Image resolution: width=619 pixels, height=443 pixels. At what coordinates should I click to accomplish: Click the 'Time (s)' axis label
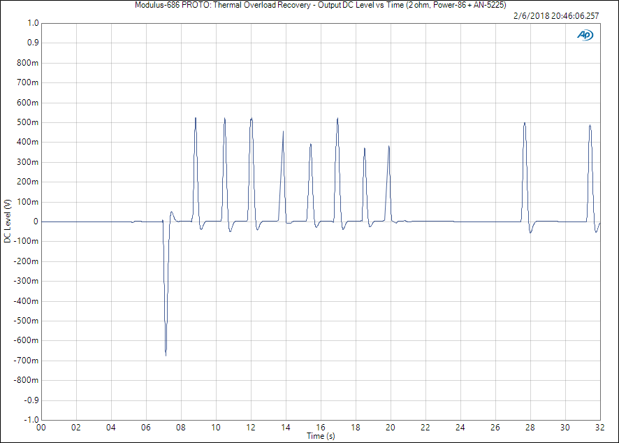(321, 436)
